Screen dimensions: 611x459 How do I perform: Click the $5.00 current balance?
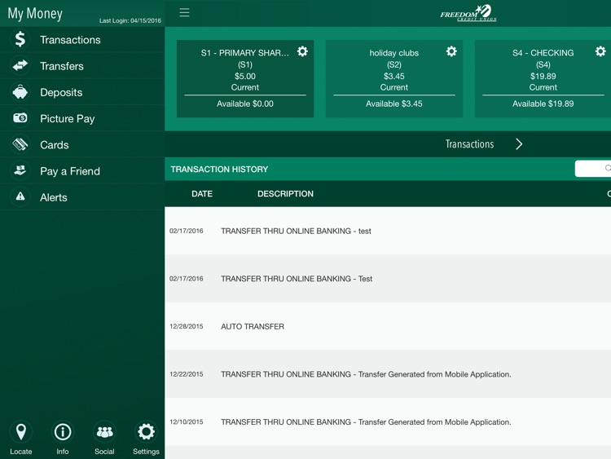pyautogui.click(x=245, y=76)
